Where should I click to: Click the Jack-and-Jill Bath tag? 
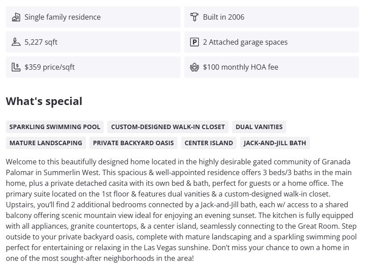tap(275, 143)
